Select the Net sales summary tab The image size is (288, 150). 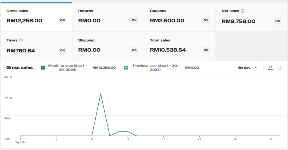click(x=252, y=17)
